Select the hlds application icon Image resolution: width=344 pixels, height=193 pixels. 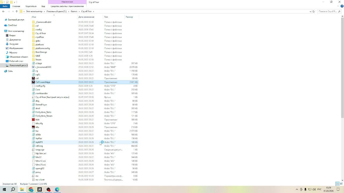[33, 120]
